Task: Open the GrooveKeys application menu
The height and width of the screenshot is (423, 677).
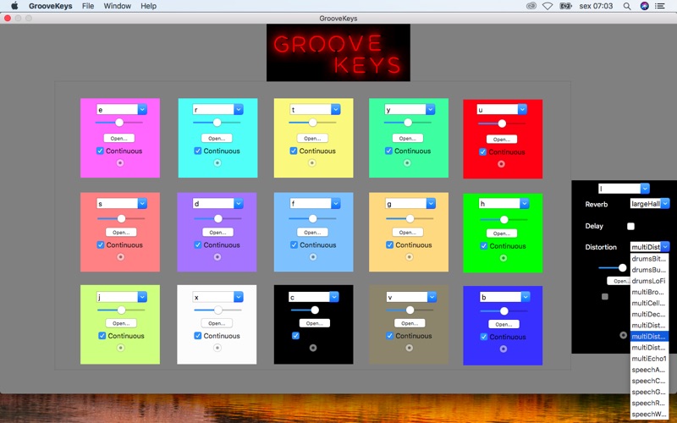Action: tap(51, 6)
